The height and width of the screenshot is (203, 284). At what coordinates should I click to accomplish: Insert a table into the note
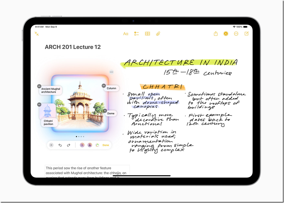click(x=147, y=34)
